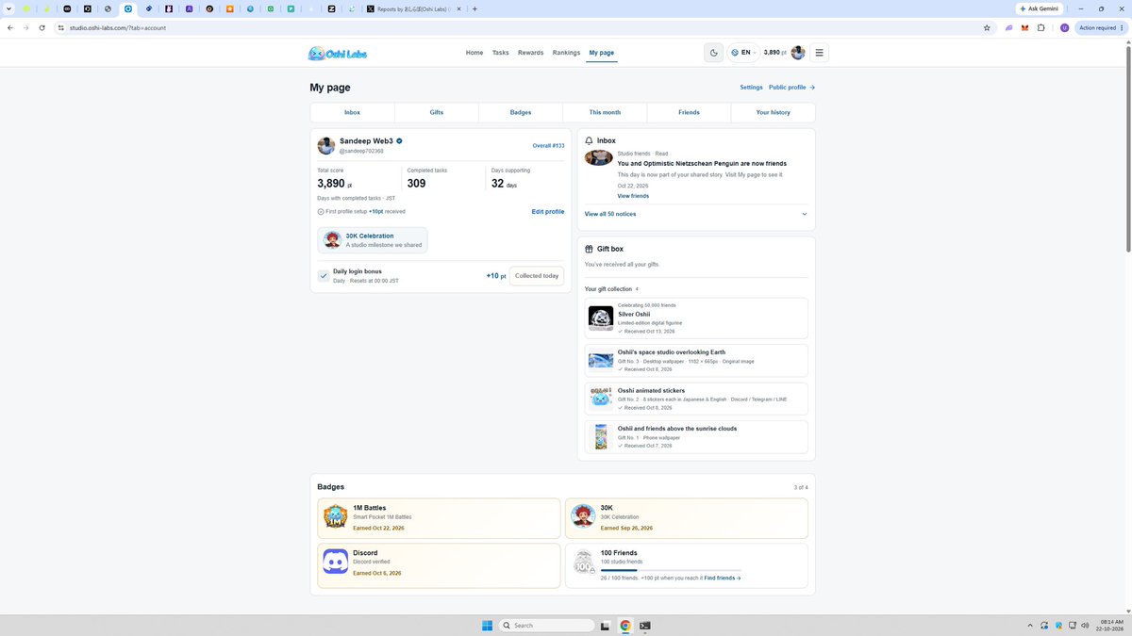The width and height of the screenshot is (1132, 636).
Task: Click the Edit profile link
Action: (548, 212)
